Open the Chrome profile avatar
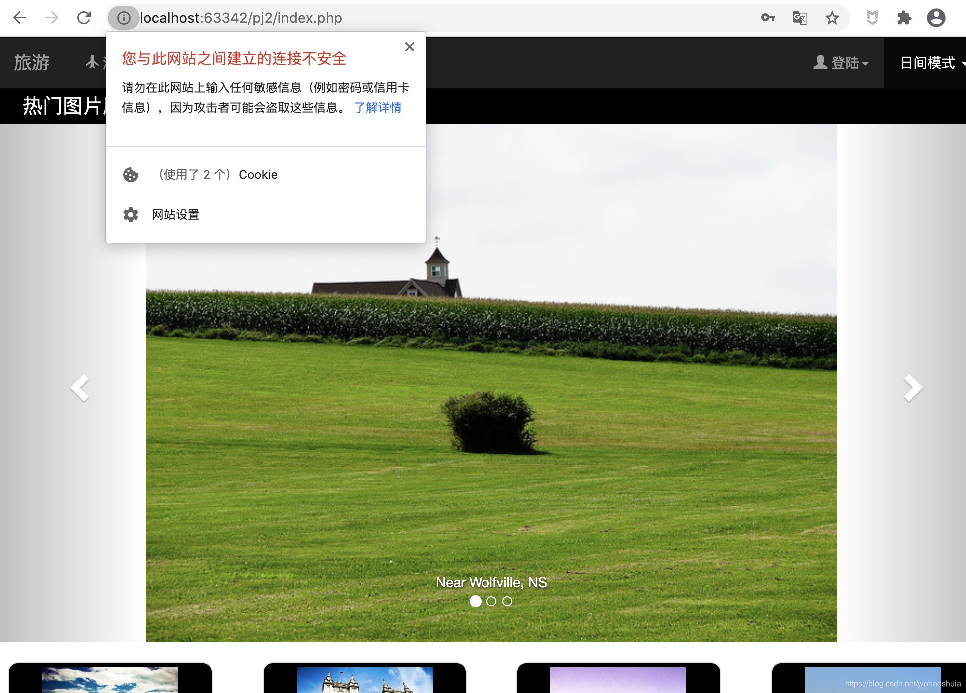This screenshot has width=966, height=693. tap(936, 18)
